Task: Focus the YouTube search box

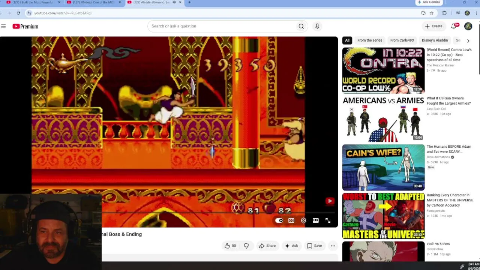Action: pyautogui.click(x=221, y=26)
